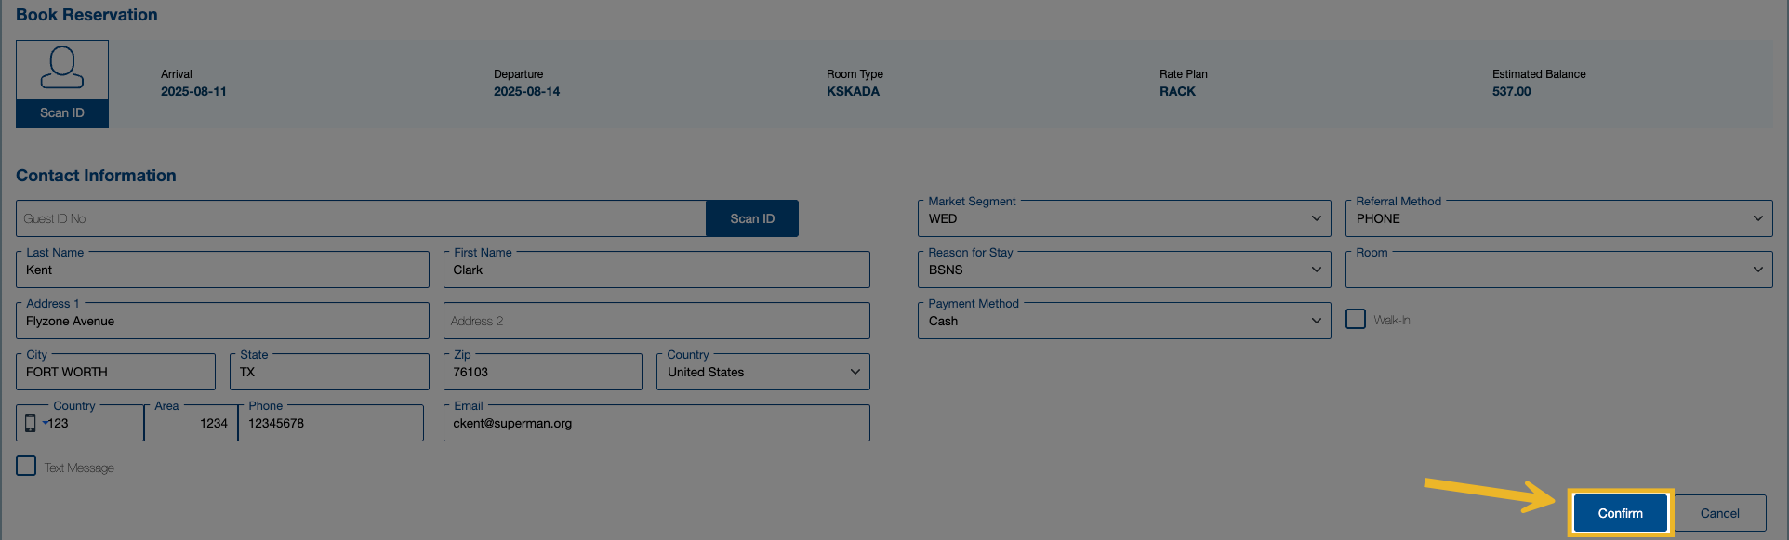Confirm the reservation

(x=1620, y=513)
